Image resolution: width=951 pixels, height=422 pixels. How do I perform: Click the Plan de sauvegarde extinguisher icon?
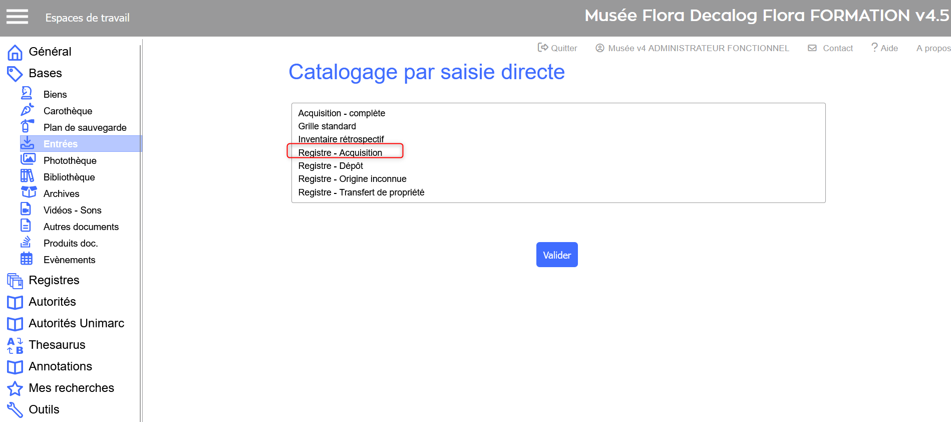point(27,126)
